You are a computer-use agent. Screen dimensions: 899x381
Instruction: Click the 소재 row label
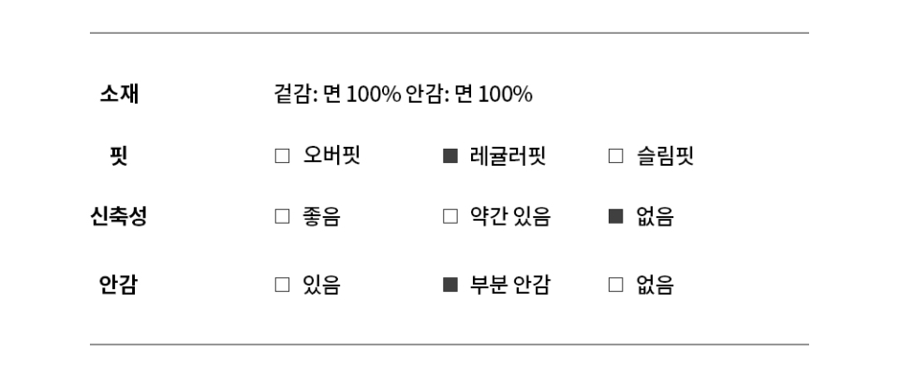(119, 94)
